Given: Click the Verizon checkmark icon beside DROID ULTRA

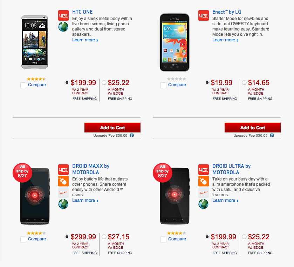Looking at the screenshot, I should pos(204,192).
